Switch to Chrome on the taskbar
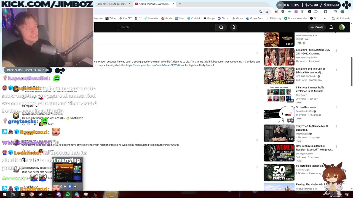Image resolution: width=353 pixels, height=198 pixels. (31, 195)
